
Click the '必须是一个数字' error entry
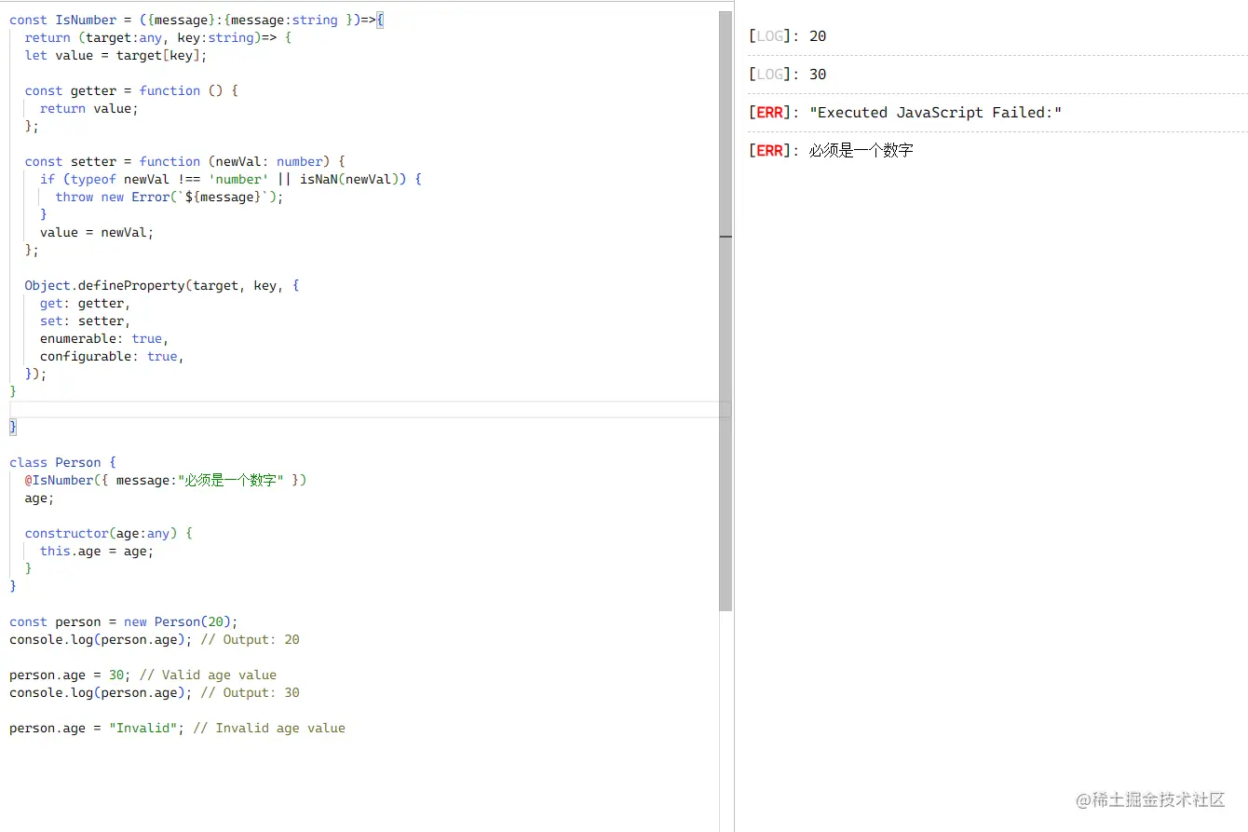(997, 151)
